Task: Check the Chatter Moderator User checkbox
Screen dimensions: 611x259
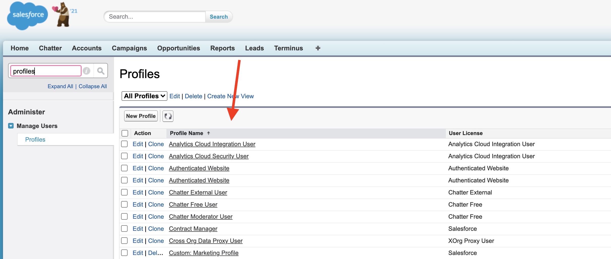Action: [x=124, y=216]
